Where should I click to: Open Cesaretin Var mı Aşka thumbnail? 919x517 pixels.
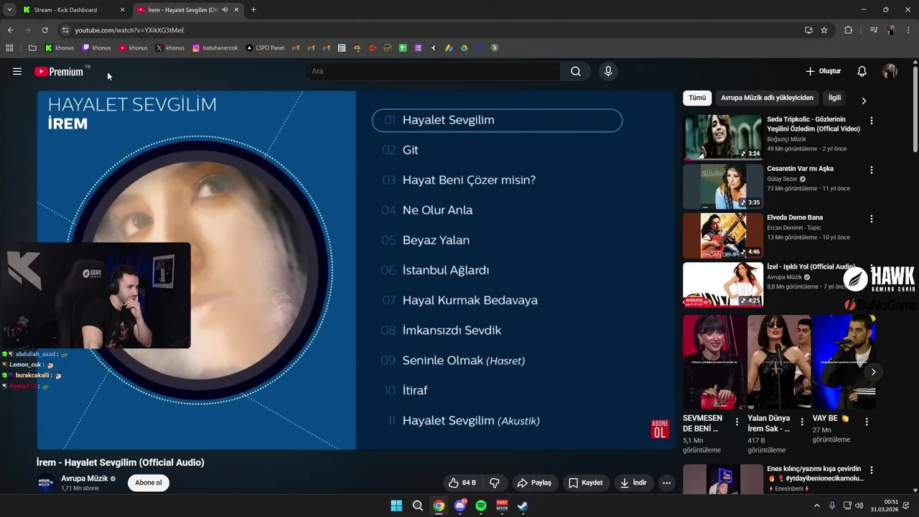722,187
